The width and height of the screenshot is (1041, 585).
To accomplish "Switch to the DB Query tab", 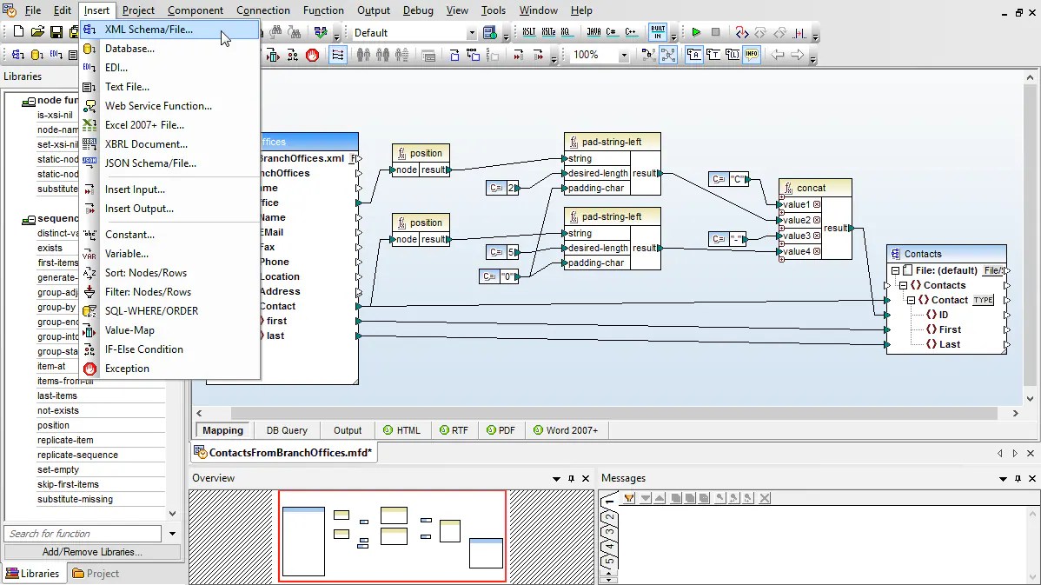I will click(x=287, y=430).
